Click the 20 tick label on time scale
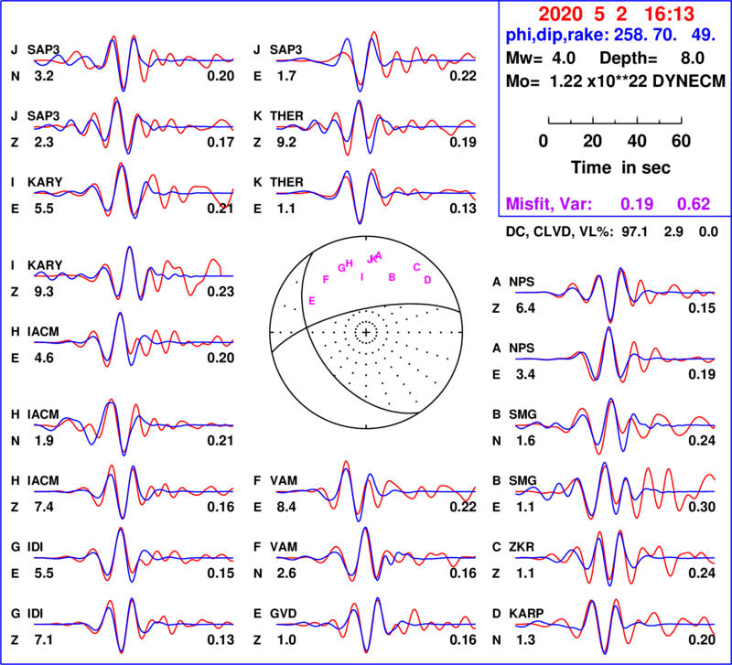Screen dimensions: 732x665 [592, 141]
